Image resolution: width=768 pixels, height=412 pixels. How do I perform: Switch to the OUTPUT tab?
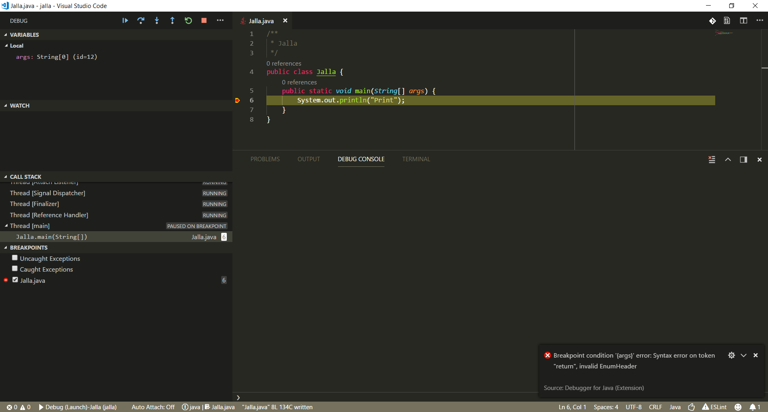[309, 159]
